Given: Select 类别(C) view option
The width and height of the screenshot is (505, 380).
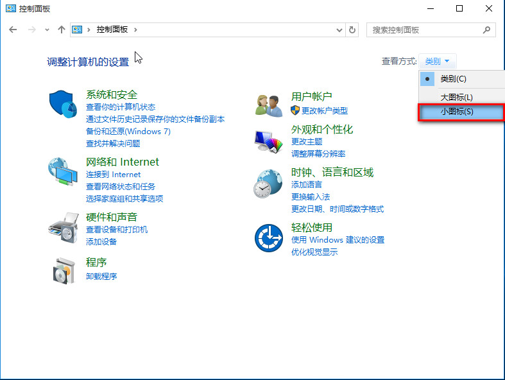Looking at the screenshot, I should 462,79.
